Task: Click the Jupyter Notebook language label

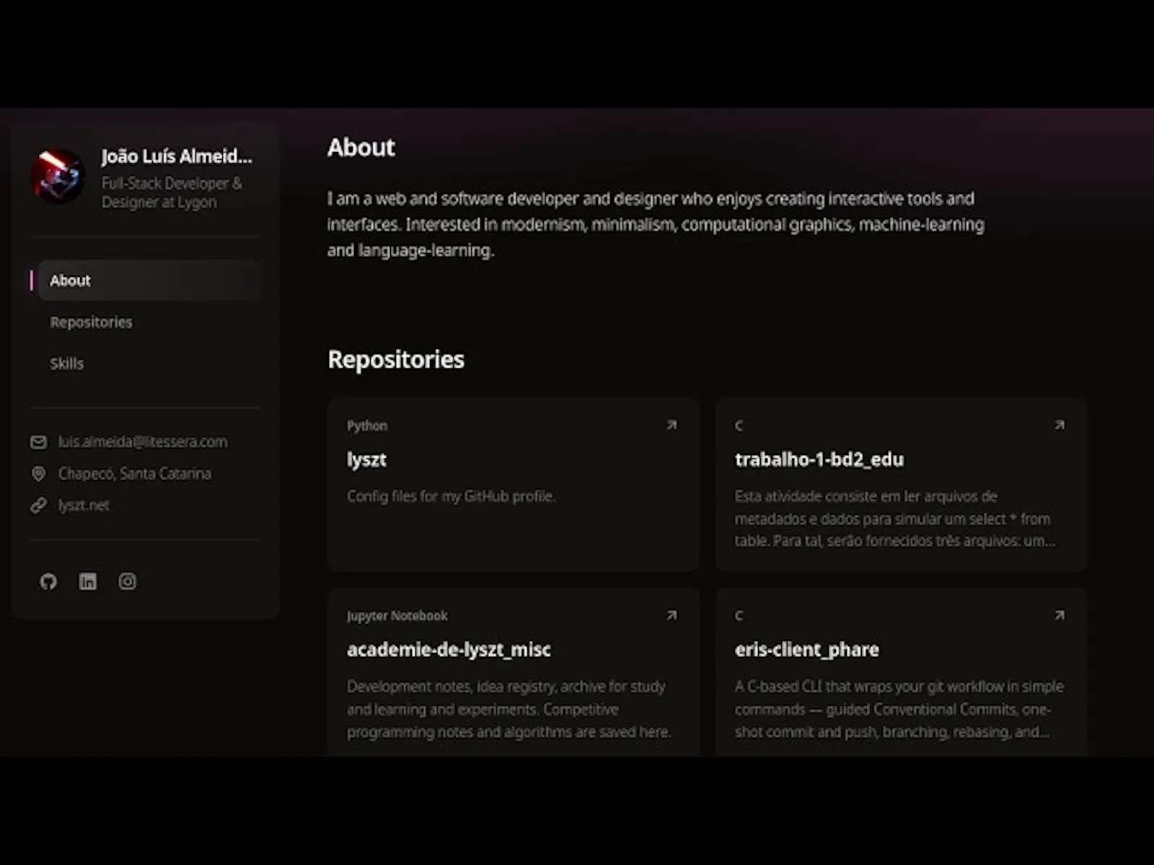Action: (x=397, y=616)
